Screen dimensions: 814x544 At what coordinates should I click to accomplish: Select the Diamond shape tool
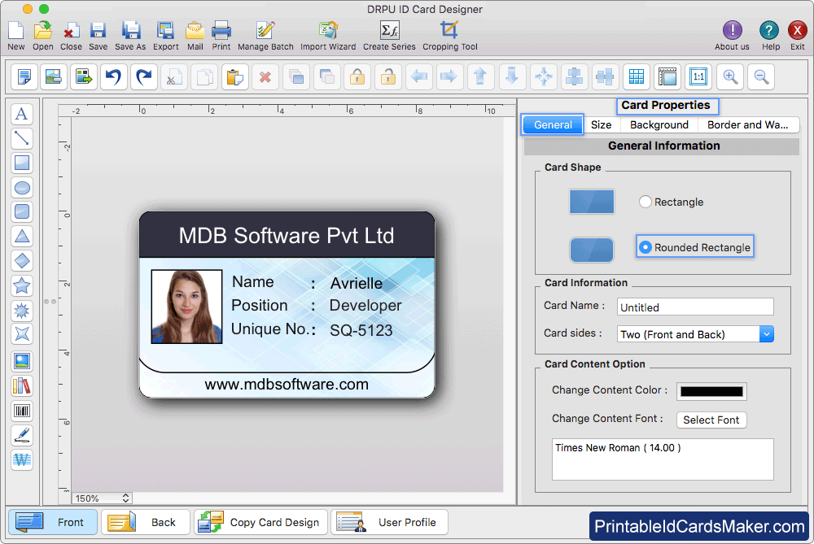(22, 260)
